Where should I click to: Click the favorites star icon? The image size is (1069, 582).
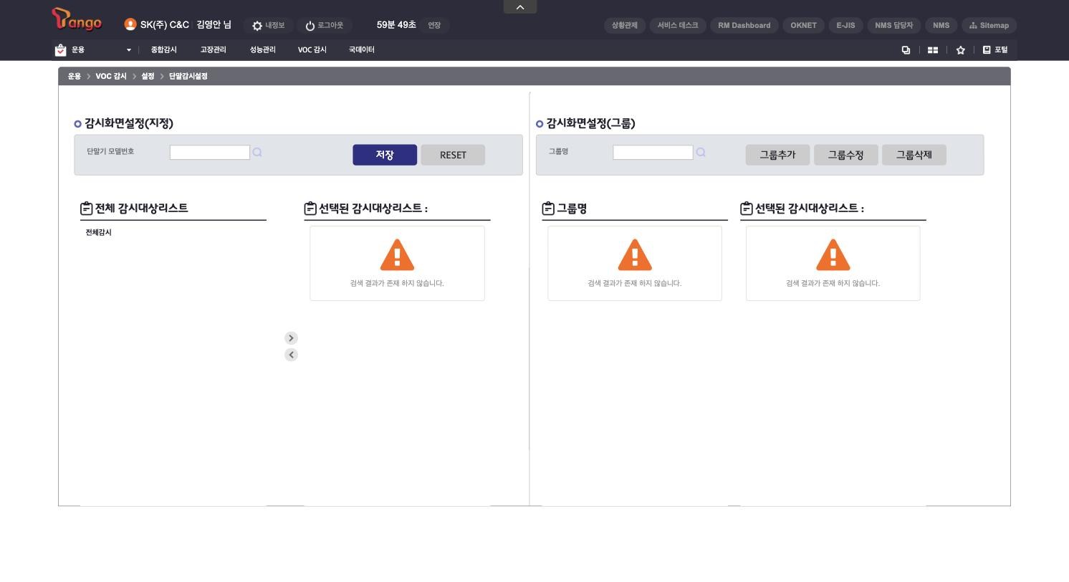(960, 50)
